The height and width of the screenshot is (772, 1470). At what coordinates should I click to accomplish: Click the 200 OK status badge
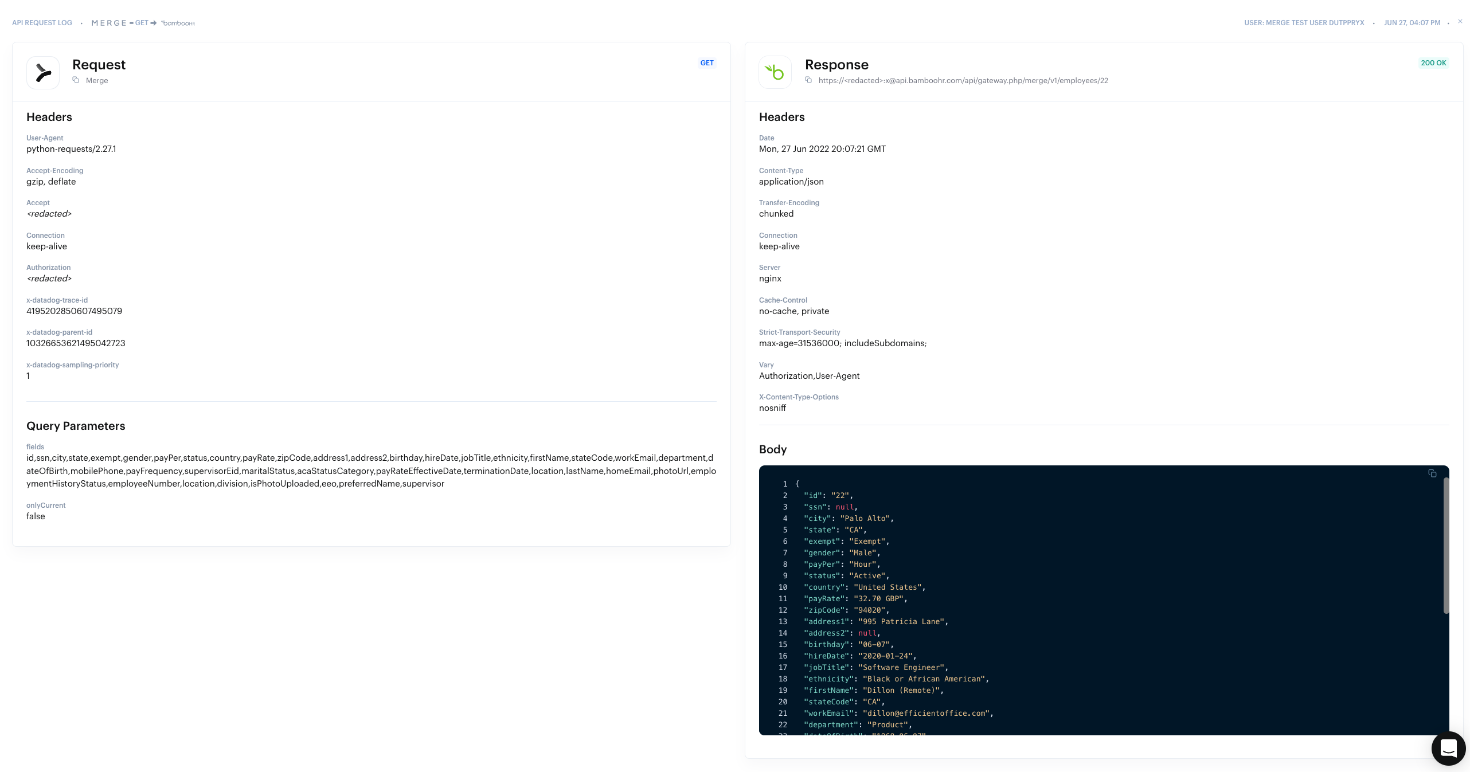click(x=1433, y=63)
